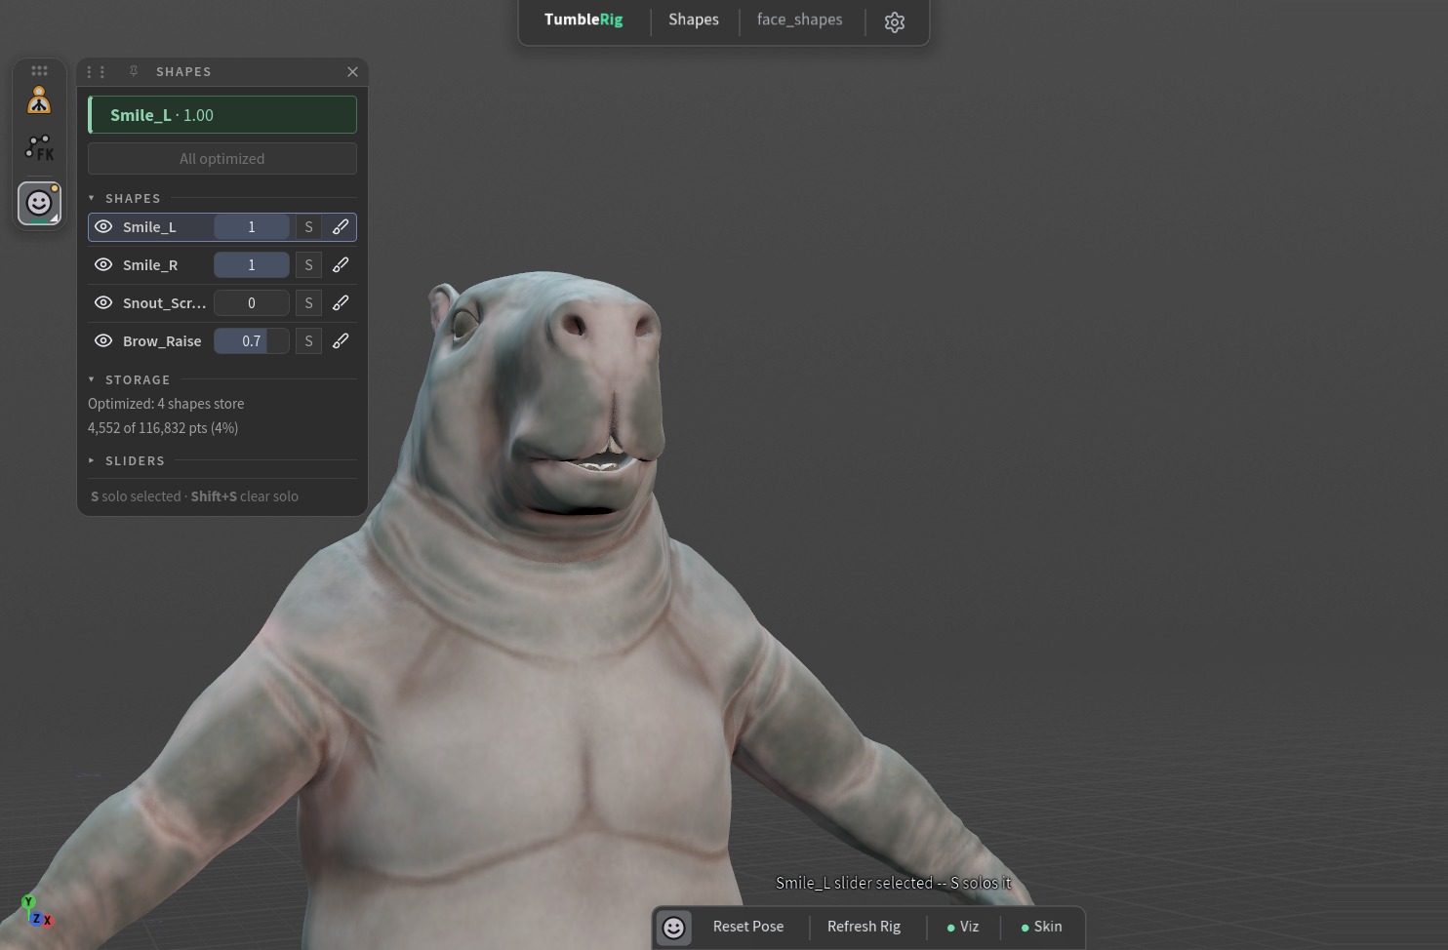Viewport: 1448px width, 950px height.
Task: Click the brush icon for Snout_Scr...
Action: tap(341, 303)
